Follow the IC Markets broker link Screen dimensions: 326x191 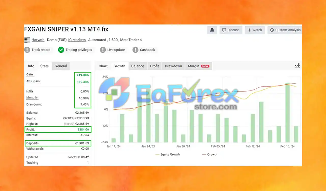click(x=77, y=40)
